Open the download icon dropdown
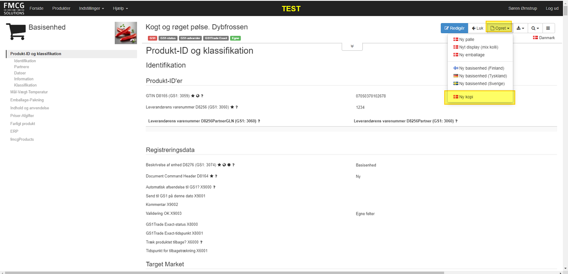The width and height of the screenshot is (568, 274). tap(520, 29)
